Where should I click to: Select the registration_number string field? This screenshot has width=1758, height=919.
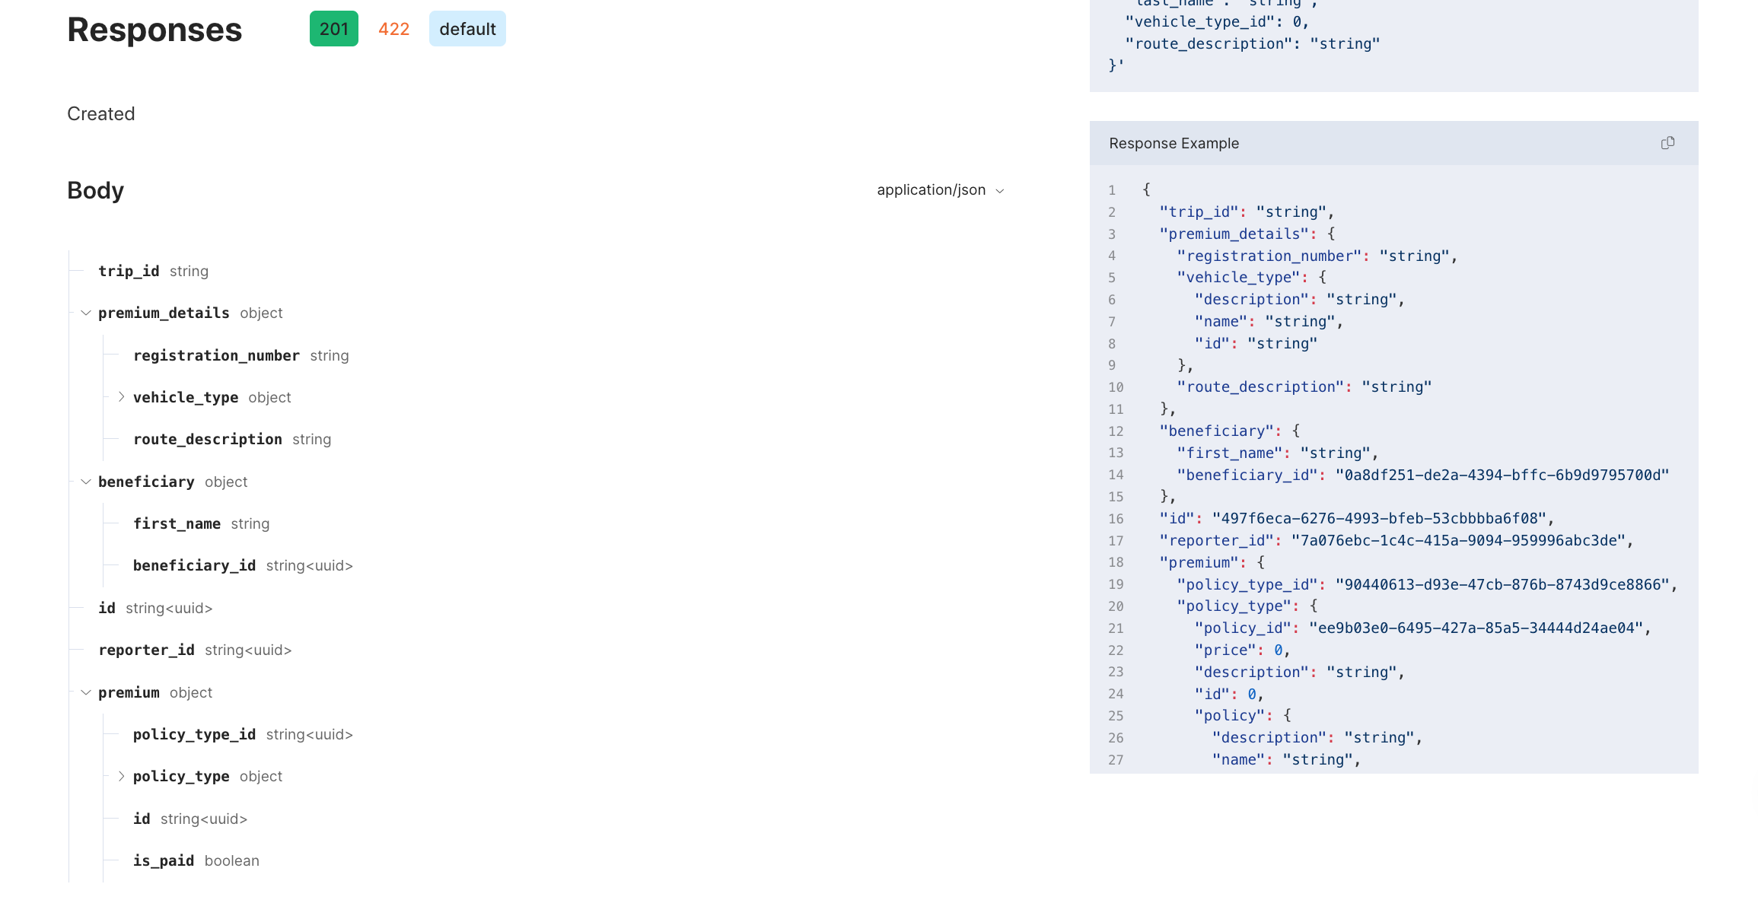[x=216, y=355]
